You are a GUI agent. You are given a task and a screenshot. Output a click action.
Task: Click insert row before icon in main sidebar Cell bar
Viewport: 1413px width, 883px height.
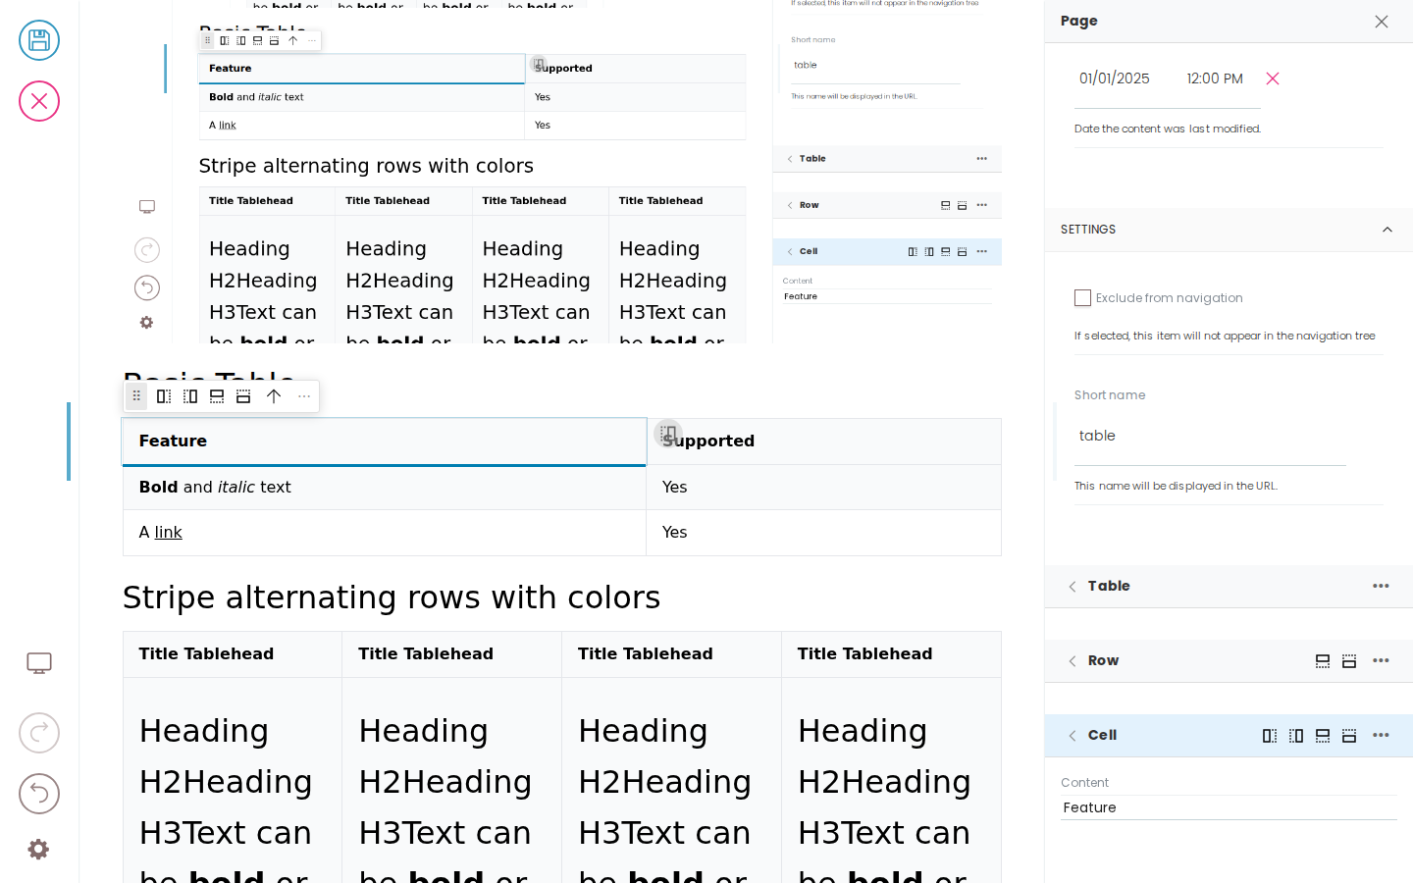(1349, 736)
